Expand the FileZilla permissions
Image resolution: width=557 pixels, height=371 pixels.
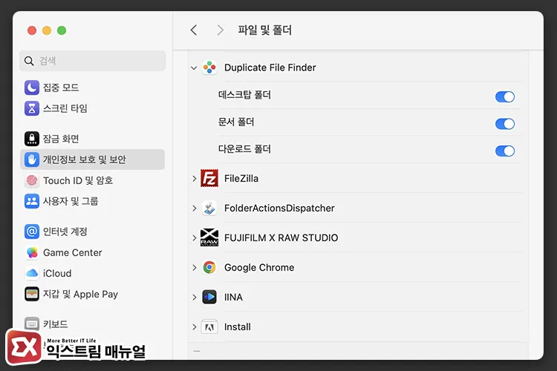coord(195,178)
